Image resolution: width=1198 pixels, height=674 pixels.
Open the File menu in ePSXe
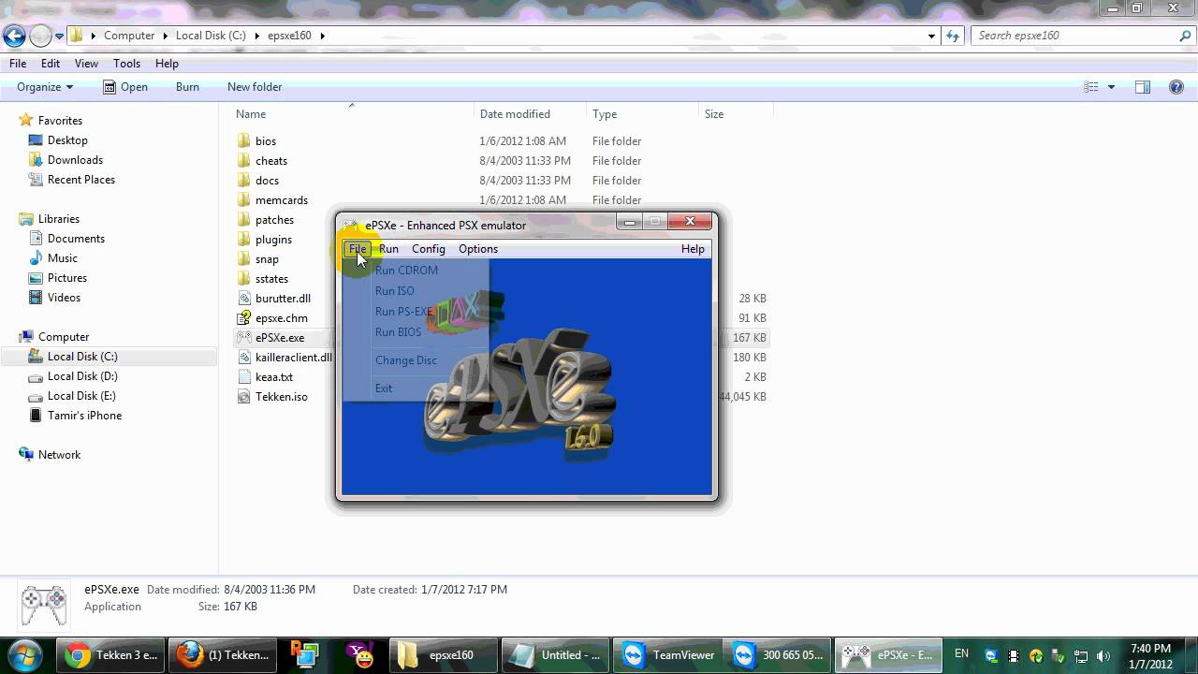[x=358, y=249]
